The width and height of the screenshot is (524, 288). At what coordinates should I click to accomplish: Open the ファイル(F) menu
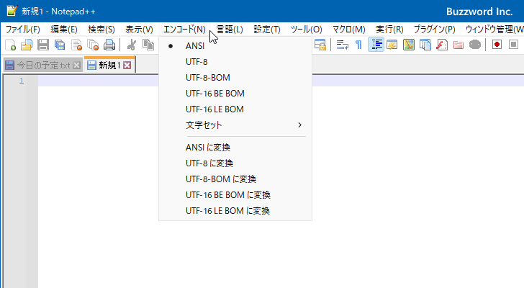coord(23,30)
